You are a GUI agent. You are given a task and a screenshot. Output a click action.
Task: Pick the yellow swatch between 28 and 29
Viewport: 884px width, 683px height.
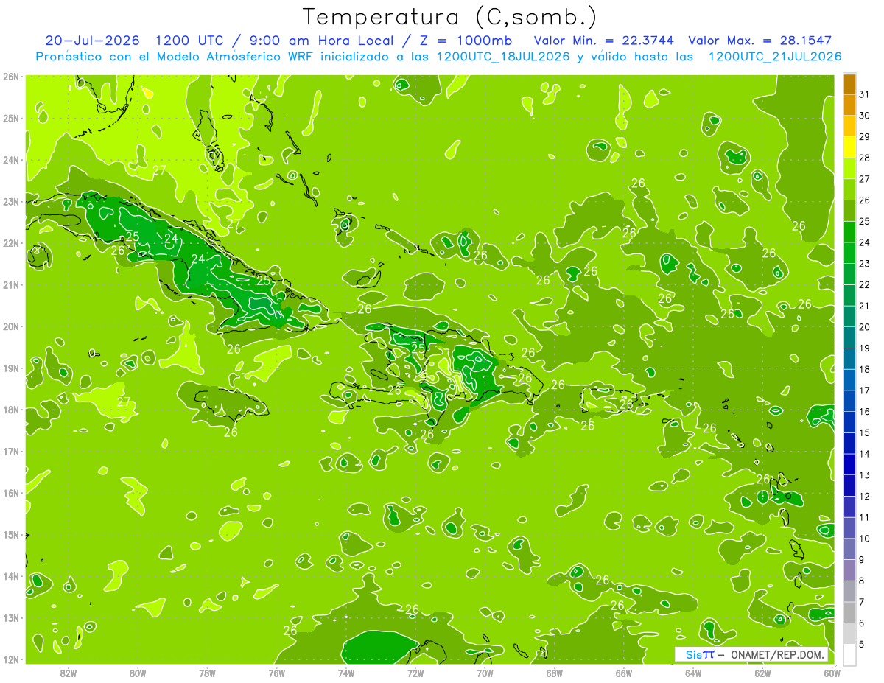coord(849,147)
